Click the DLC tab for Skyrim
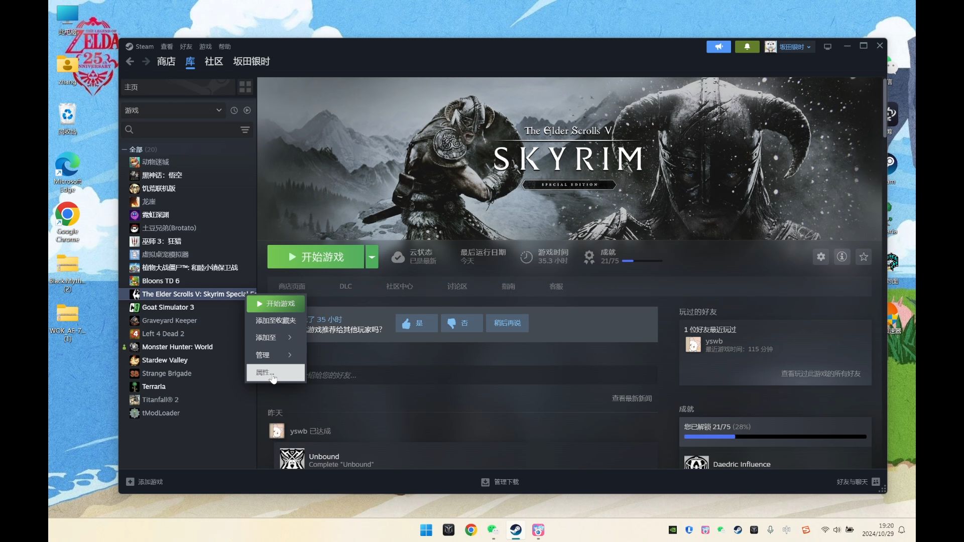 coord(345,286)
